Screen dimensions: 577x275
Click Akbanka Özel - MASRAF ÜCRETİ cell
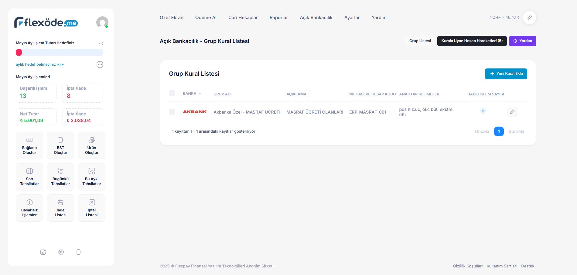(247, 112)
